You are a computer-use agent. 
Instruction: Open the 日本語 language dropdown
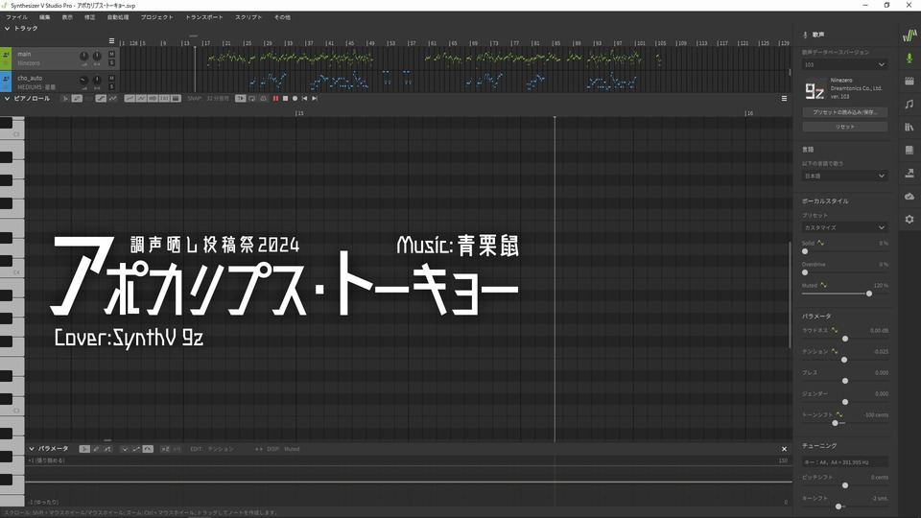click(x=844, y=176)
